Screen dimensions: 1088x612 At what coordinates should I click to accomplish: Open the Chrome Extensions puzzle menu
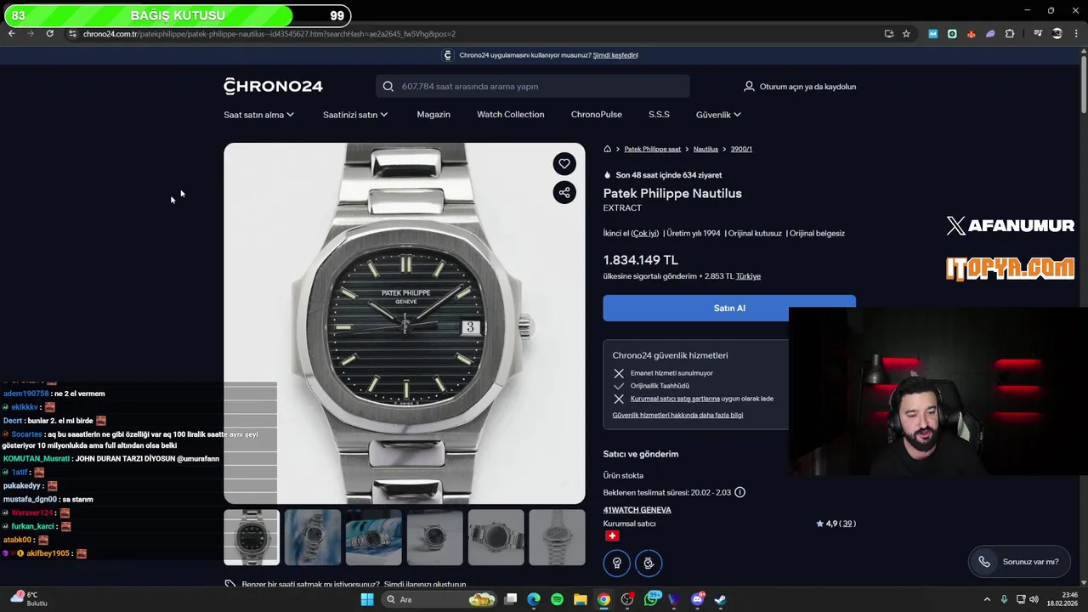(1010, 34)
